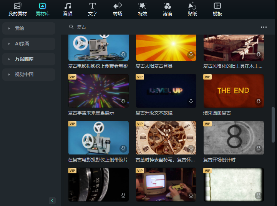Switch to the 素材库 tab

coord(43,10)
